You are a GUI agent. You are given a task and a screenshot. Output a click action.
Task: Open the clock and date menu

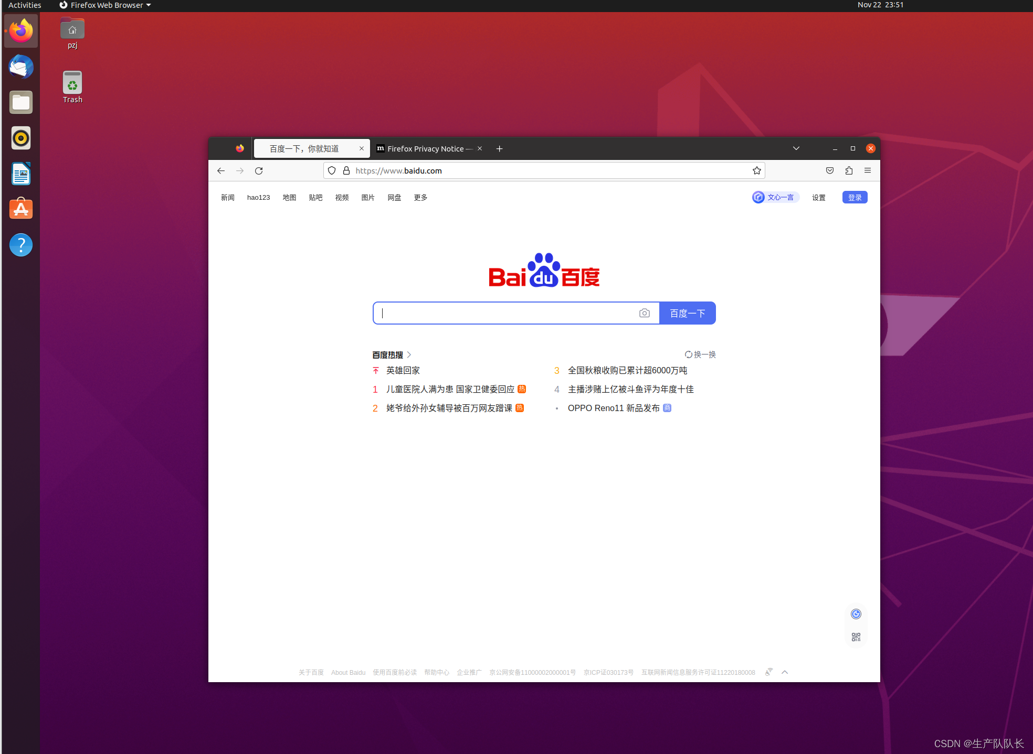pos(880,5)
